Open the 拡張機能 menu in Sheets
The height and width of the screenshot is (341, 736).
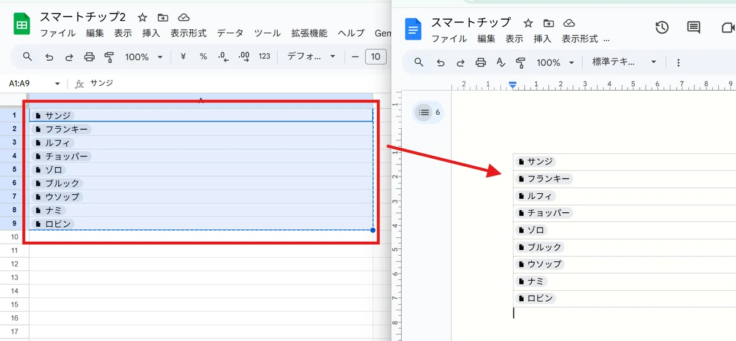click(x=309, y=33)
